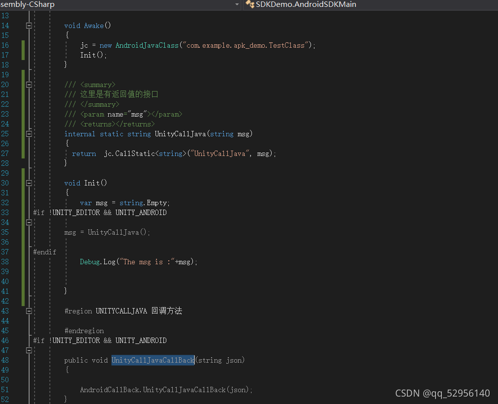498x404 pixels.
Task: Click the "com.example.apk_demo.TestClass" string
Action: (245, 45)
